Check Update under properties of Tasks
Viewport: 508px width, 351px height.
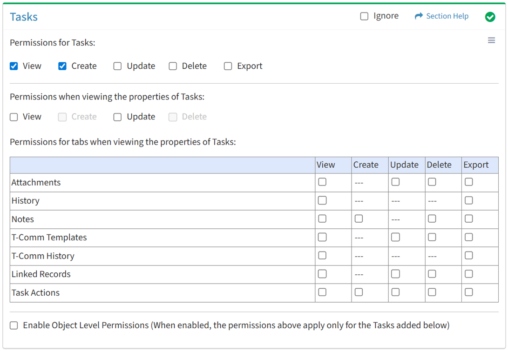point(117,117)
